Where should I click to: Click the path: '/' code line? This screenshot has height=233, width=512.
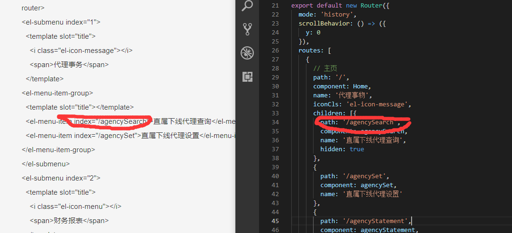point(332,77)
